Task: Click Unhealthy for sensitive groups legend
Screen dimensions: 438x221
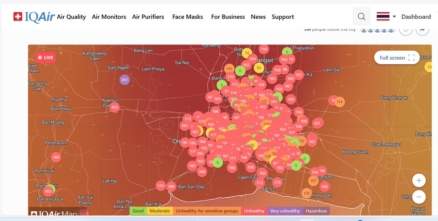Action: [207, 211]
